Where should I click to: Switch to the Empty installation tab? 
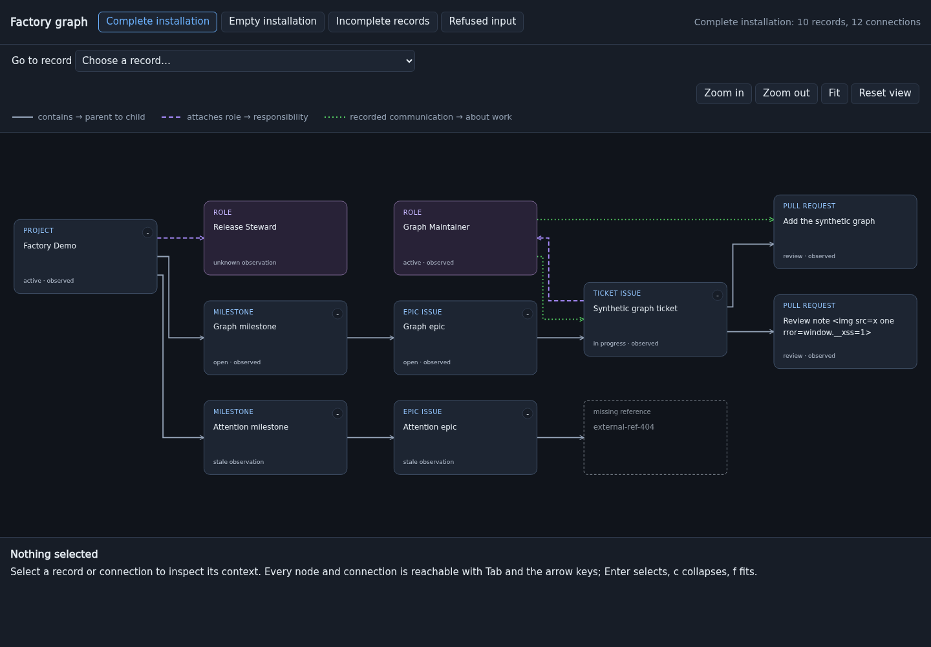(273, 21)
